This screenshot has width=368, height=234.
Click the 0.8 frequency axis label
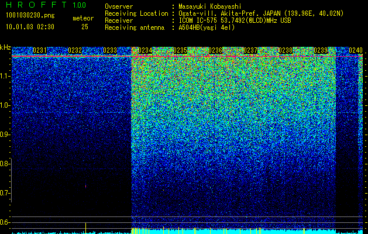5,164
